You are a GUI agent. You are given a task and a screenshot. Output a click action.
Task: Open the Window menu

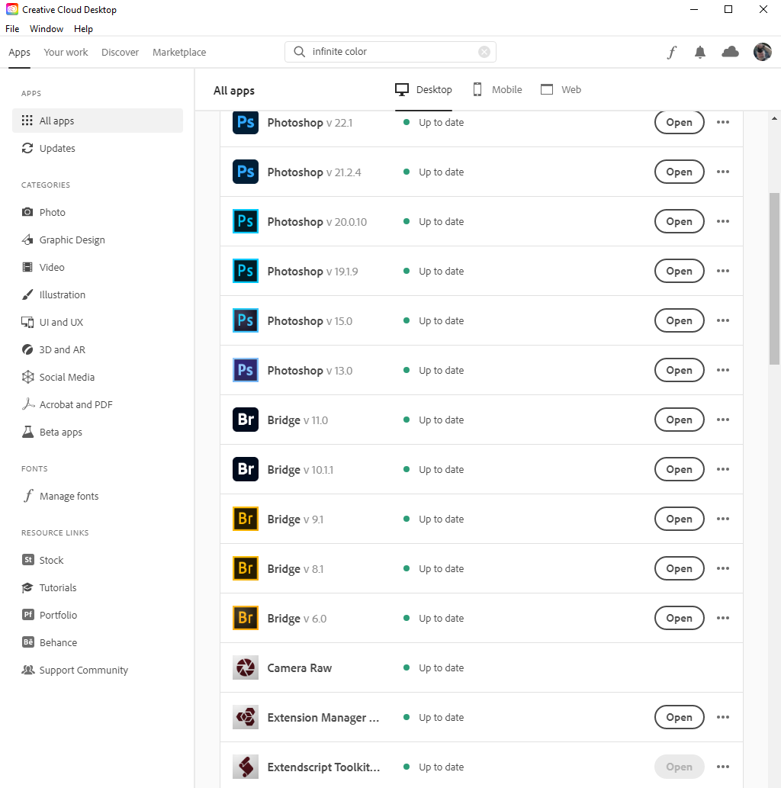tap(46, 28)
